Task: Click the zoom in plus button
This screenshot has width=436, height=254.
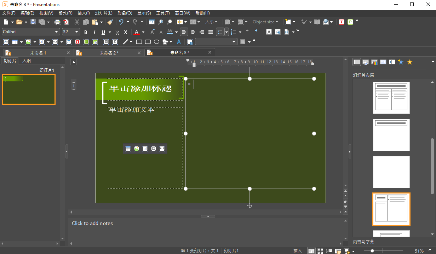Action: point(406,251)
